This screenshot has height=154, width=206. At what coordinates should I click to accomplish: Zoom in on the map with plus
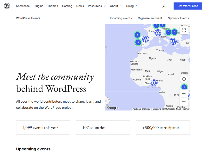[184, 93]
